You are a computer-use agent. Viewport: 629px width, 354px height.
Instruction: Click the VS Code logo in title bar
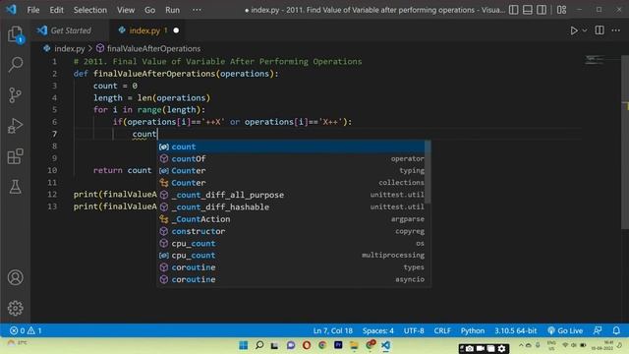(x=11, y=9)
